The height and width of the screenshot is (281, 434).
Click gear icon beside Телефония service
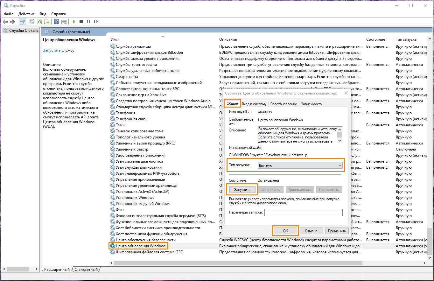pos(112,113)
